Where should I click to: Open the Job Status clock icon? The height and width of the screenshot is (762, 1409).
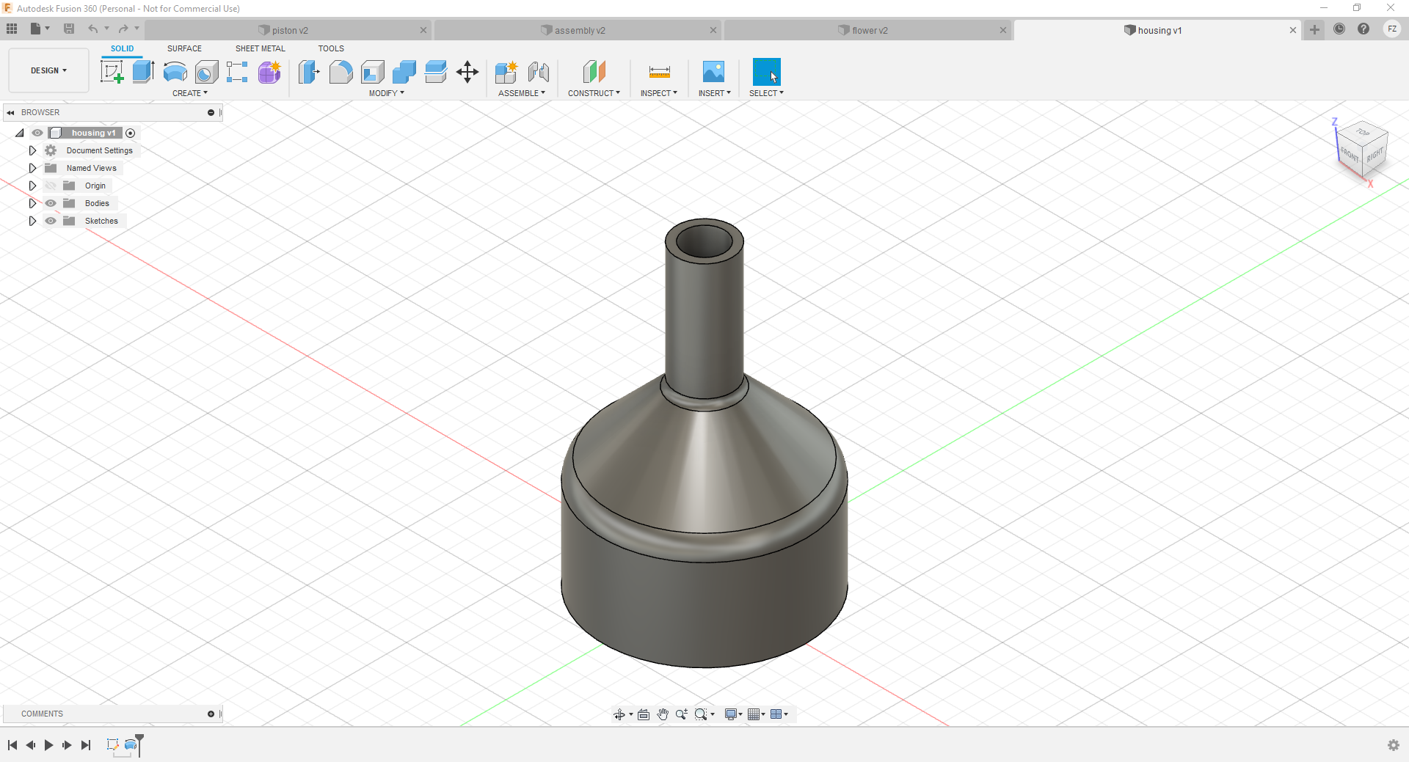coord(1339,29)
